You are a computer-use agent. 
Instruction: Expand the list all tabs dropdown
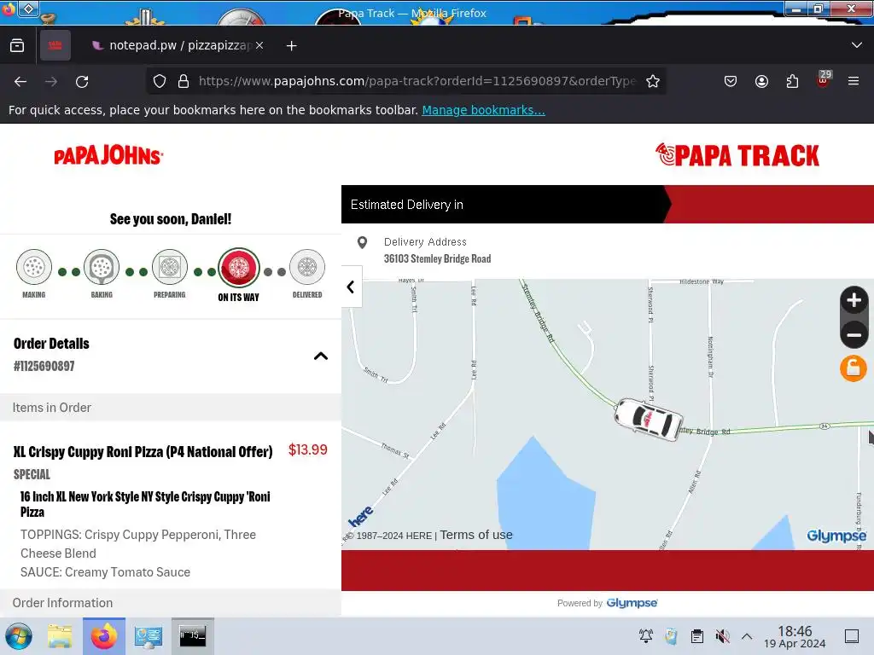point(857,45)
